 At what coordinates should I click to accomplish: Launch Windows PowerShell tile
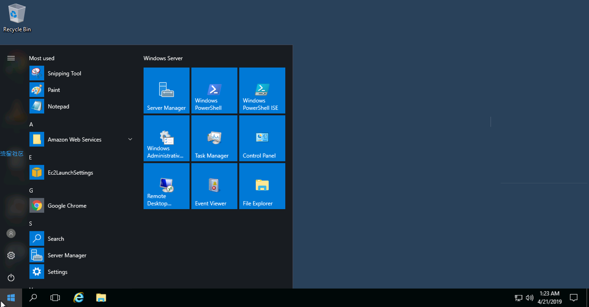(214, 91)
